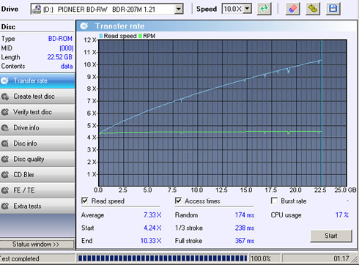Switch to the Disc info tab
The height and width of the screenshot is (265, 359).
[x=37, y=143]
